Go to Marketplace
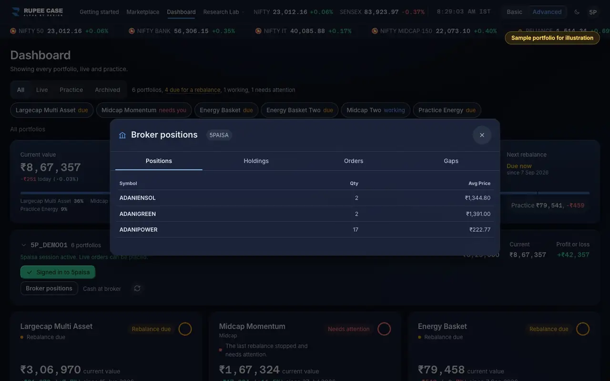 143,12
